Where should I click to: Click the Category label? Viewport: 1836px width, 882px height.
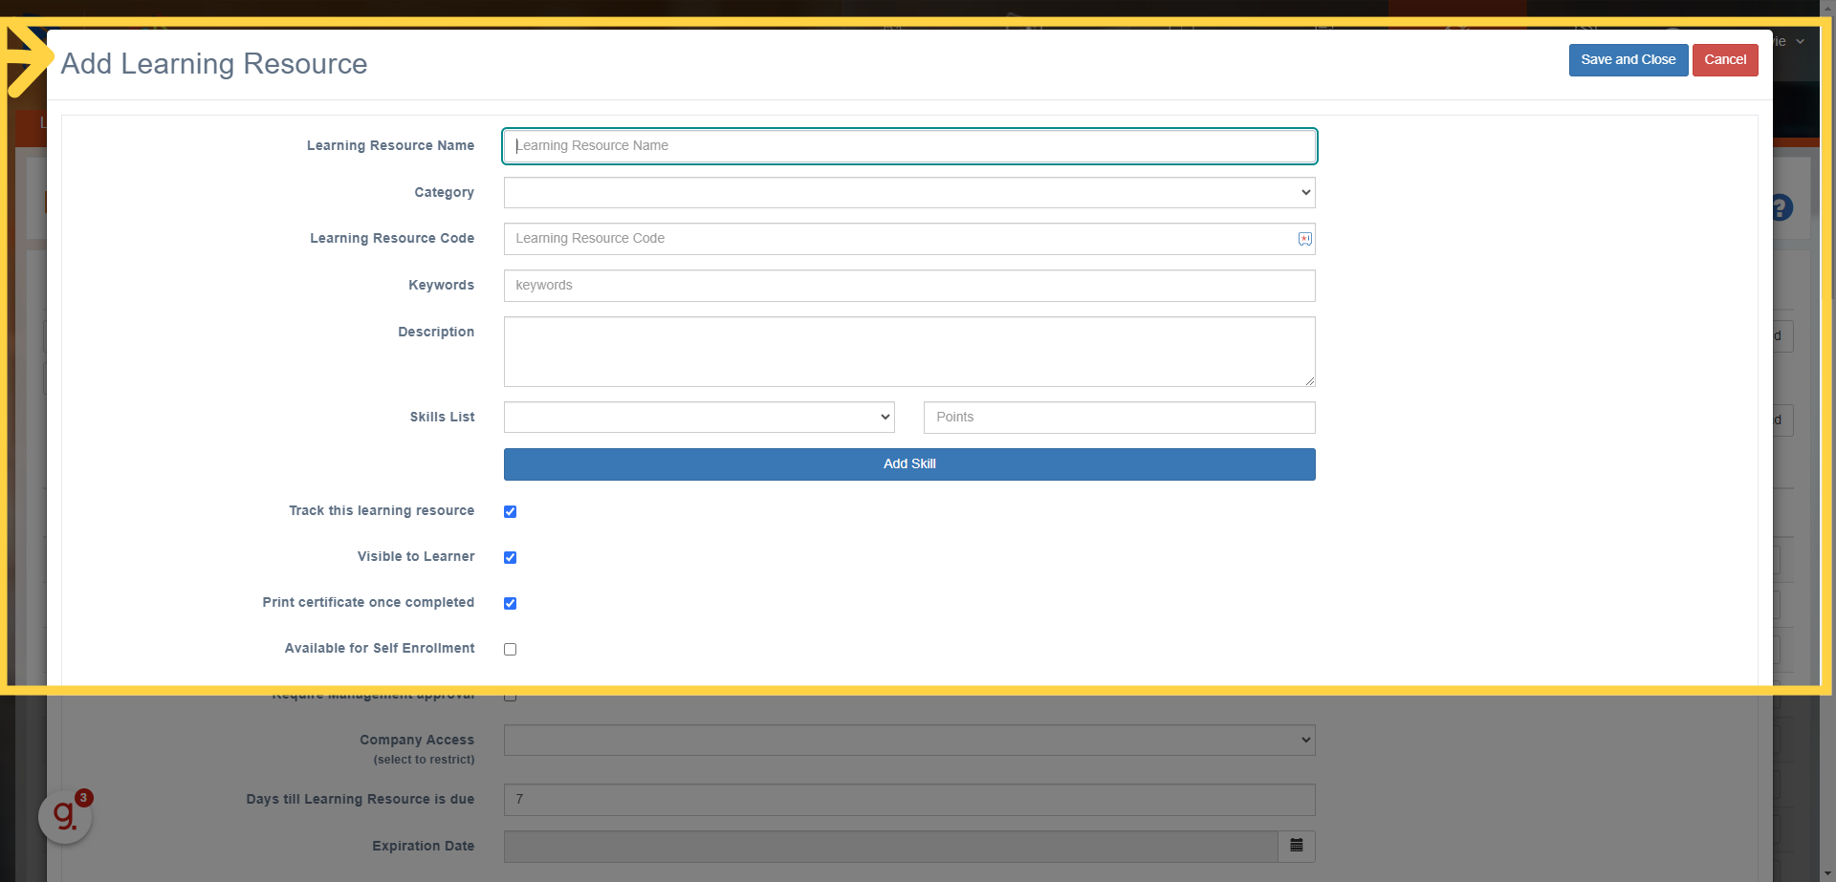[444, 192]
